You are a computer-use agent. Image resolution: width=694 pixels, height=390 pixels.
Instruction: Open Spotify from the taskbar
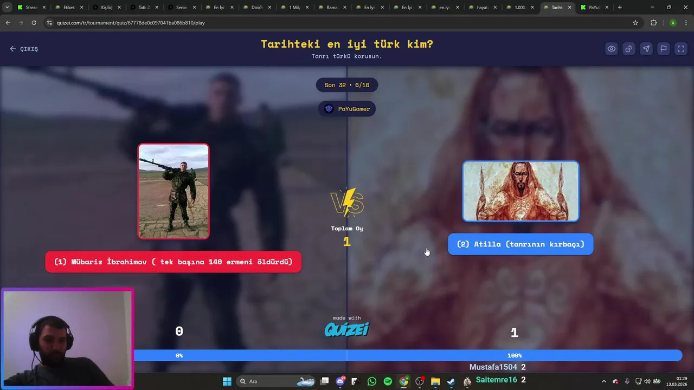pyautogui.click(x=388, y=381)
